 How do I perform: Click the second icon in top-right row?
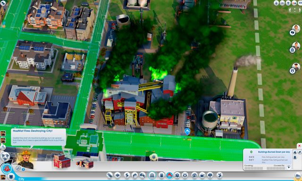[x=282, y=3]
